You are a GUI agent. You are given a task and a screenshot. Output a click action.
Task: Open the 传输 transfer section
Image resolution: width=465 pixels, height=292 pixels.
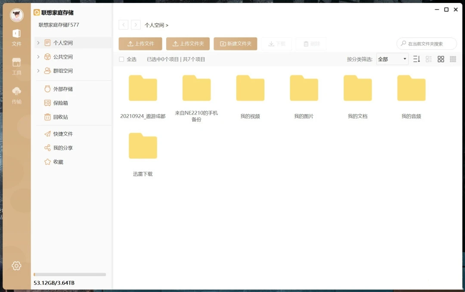(17, 95)
